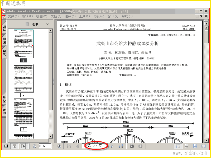Switch to facing pages layout

point(203,146)
